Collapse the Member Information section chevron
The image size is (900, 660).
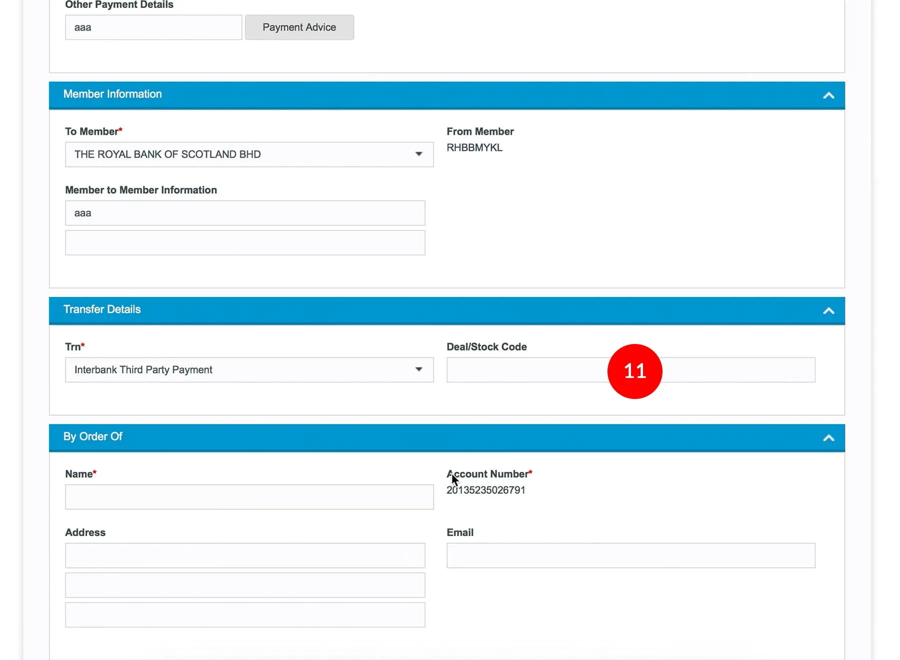[x=828, y=95]
